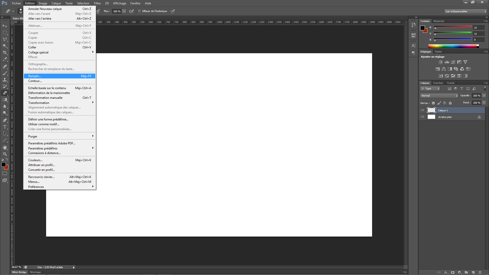The height and width of the screenshot is (275, 489).
Task: Open the Mini Bridge panel
Action: [x=19, y=272]
